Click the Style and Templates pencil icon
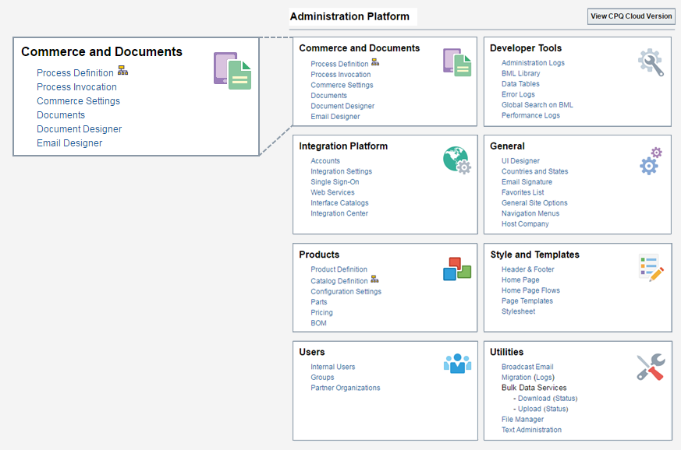The height and width of the screenshot is (450, 681). [x=650, y=268]
